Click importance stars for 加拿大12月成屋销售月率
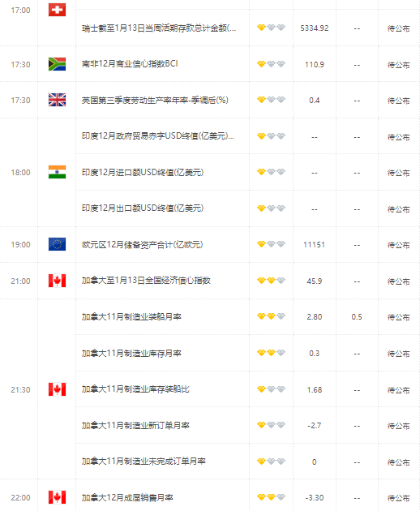 click(271, 497)
